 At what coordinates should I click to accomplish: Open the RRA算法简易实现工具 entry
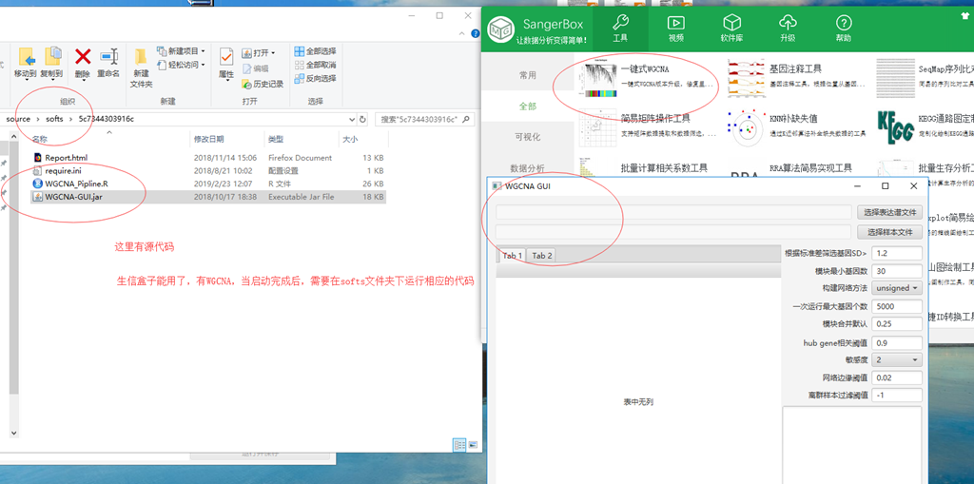click(810, 167)
